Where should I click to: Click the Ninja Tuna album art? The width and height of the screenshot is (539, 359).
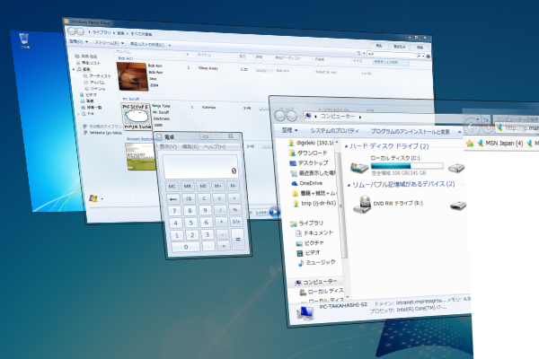(x=137, y=117)
